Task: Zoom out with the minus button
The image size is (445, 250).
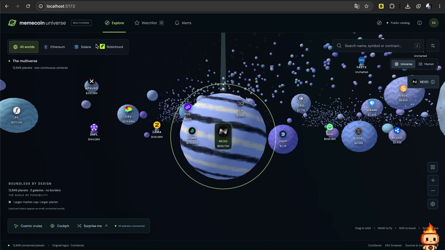Action: [433, 191]
